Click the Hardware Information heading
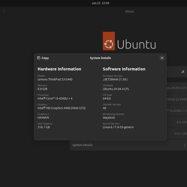Screen dimensions: 187x187 tap(59, 69)
